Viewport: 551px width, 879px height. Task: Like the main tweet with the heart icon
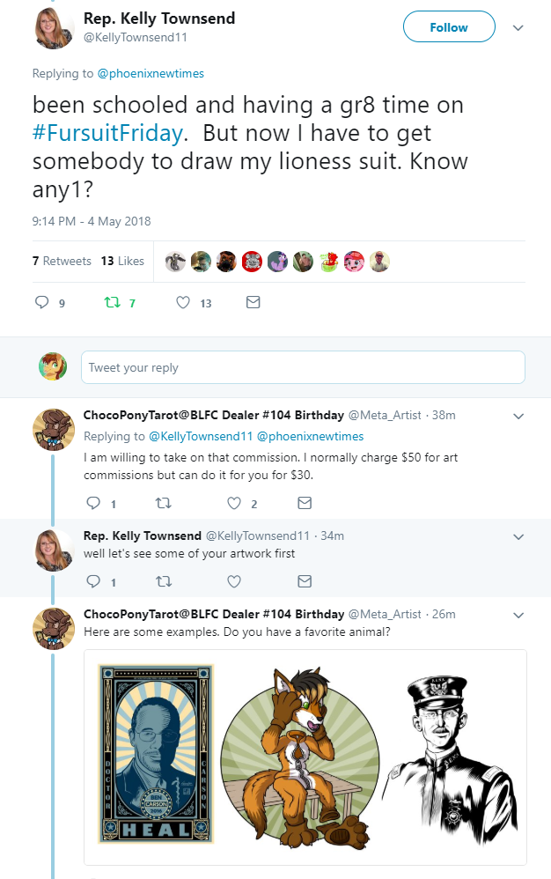coord(183,303)
